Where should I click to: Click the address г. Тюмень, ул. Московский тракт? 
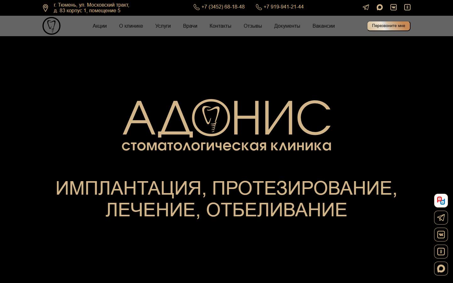91,8
